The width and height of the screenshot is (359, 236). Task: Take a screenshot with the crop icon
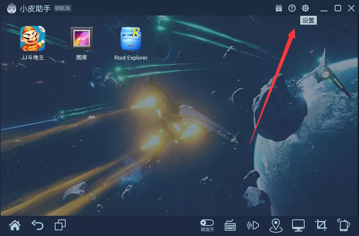point(321,225)
